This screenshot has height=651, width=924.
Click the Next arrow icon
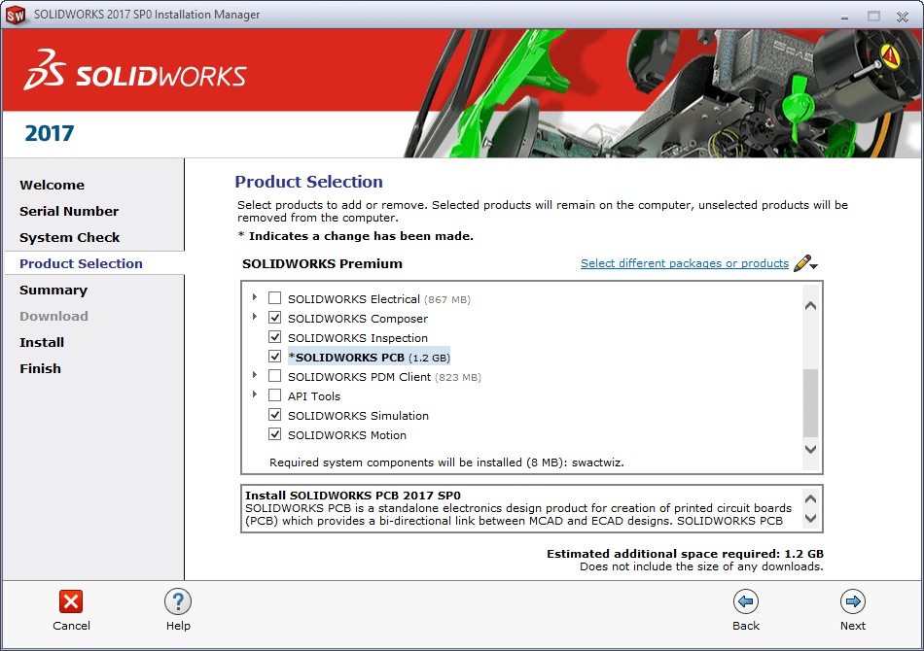(x=853, y=601)
